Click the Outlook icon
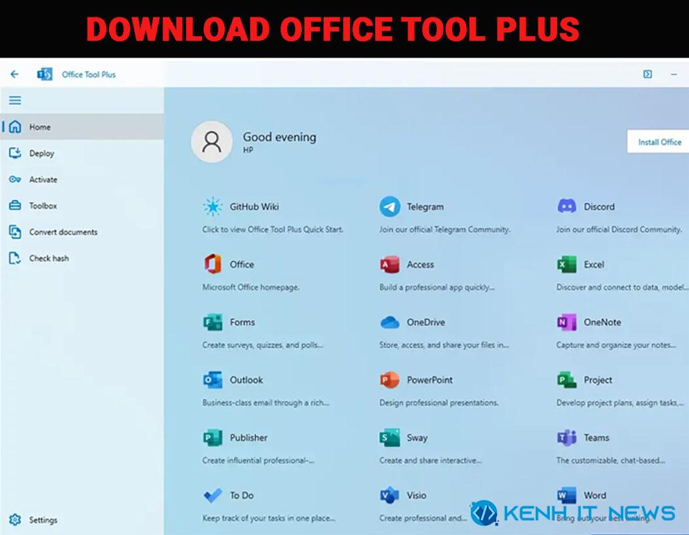The image size is (689, 535). coord(213,380)
